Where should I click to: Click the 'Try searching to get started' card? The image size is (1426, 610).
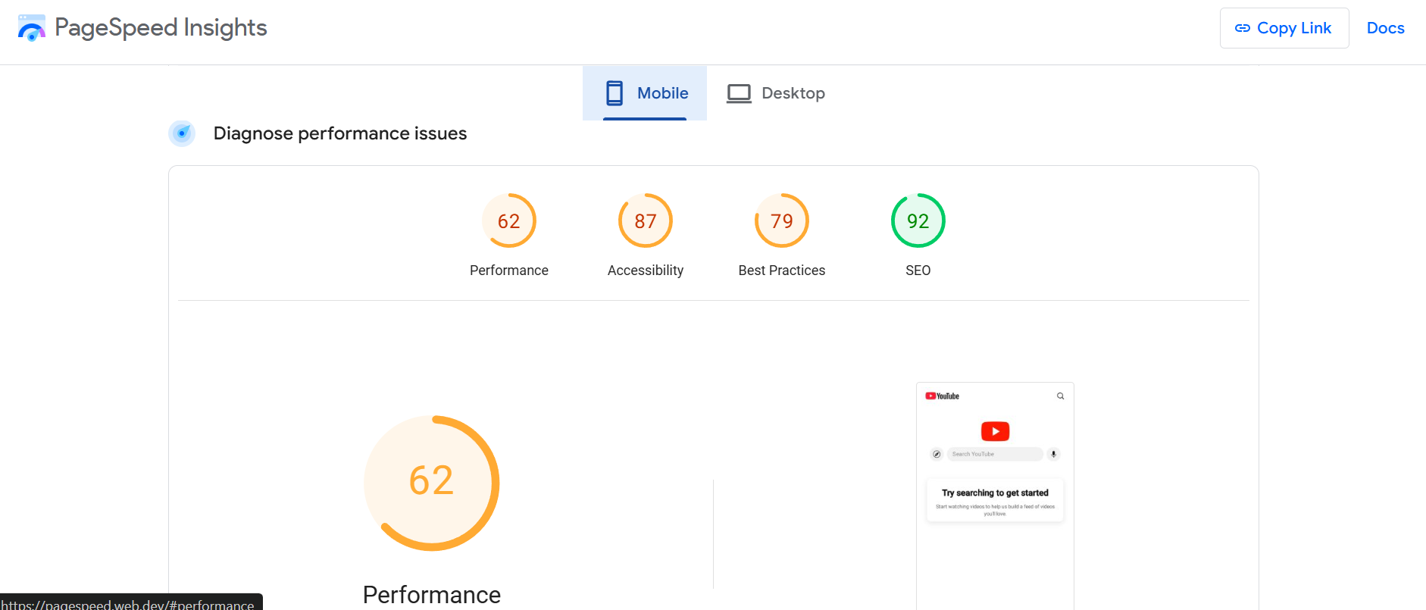(x=995, y=500)
